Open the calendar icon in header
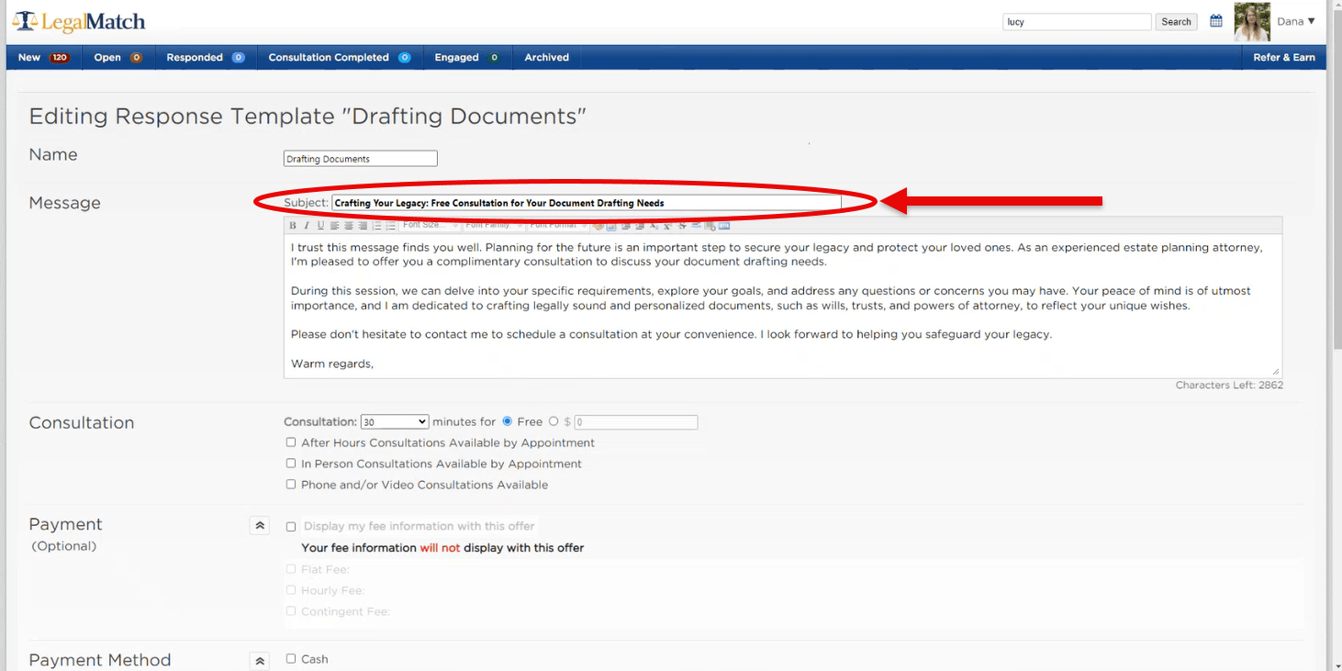This screenshot has height=671, width=1342. point(1215,21)
